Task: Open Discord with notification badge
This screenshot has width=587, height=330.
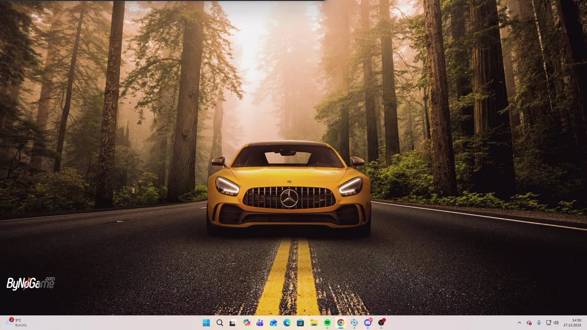Action: coord(368,323)
